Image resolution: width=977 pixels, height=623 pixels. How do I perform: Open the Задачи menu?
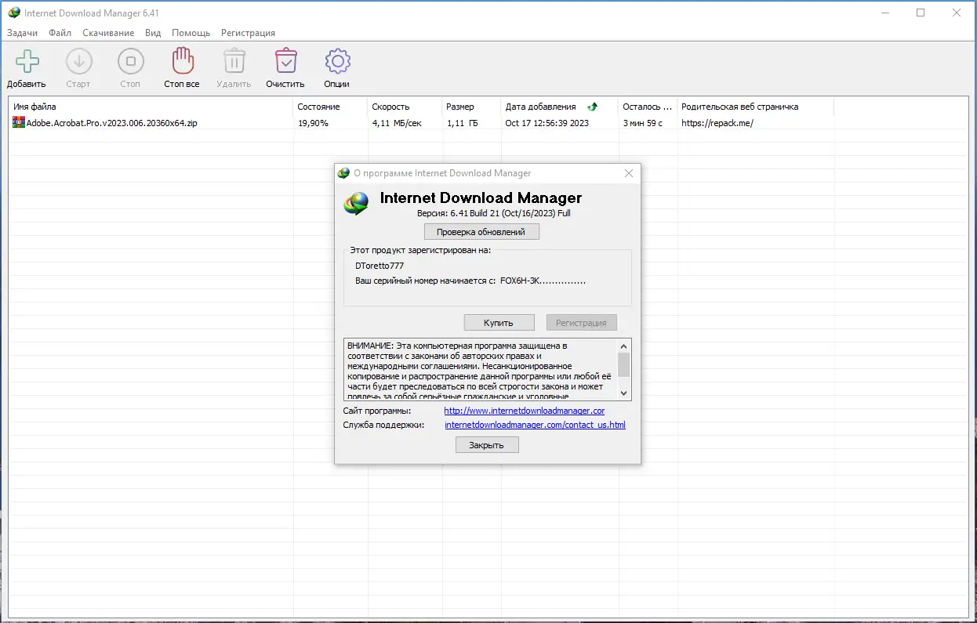tap(22, 33)
